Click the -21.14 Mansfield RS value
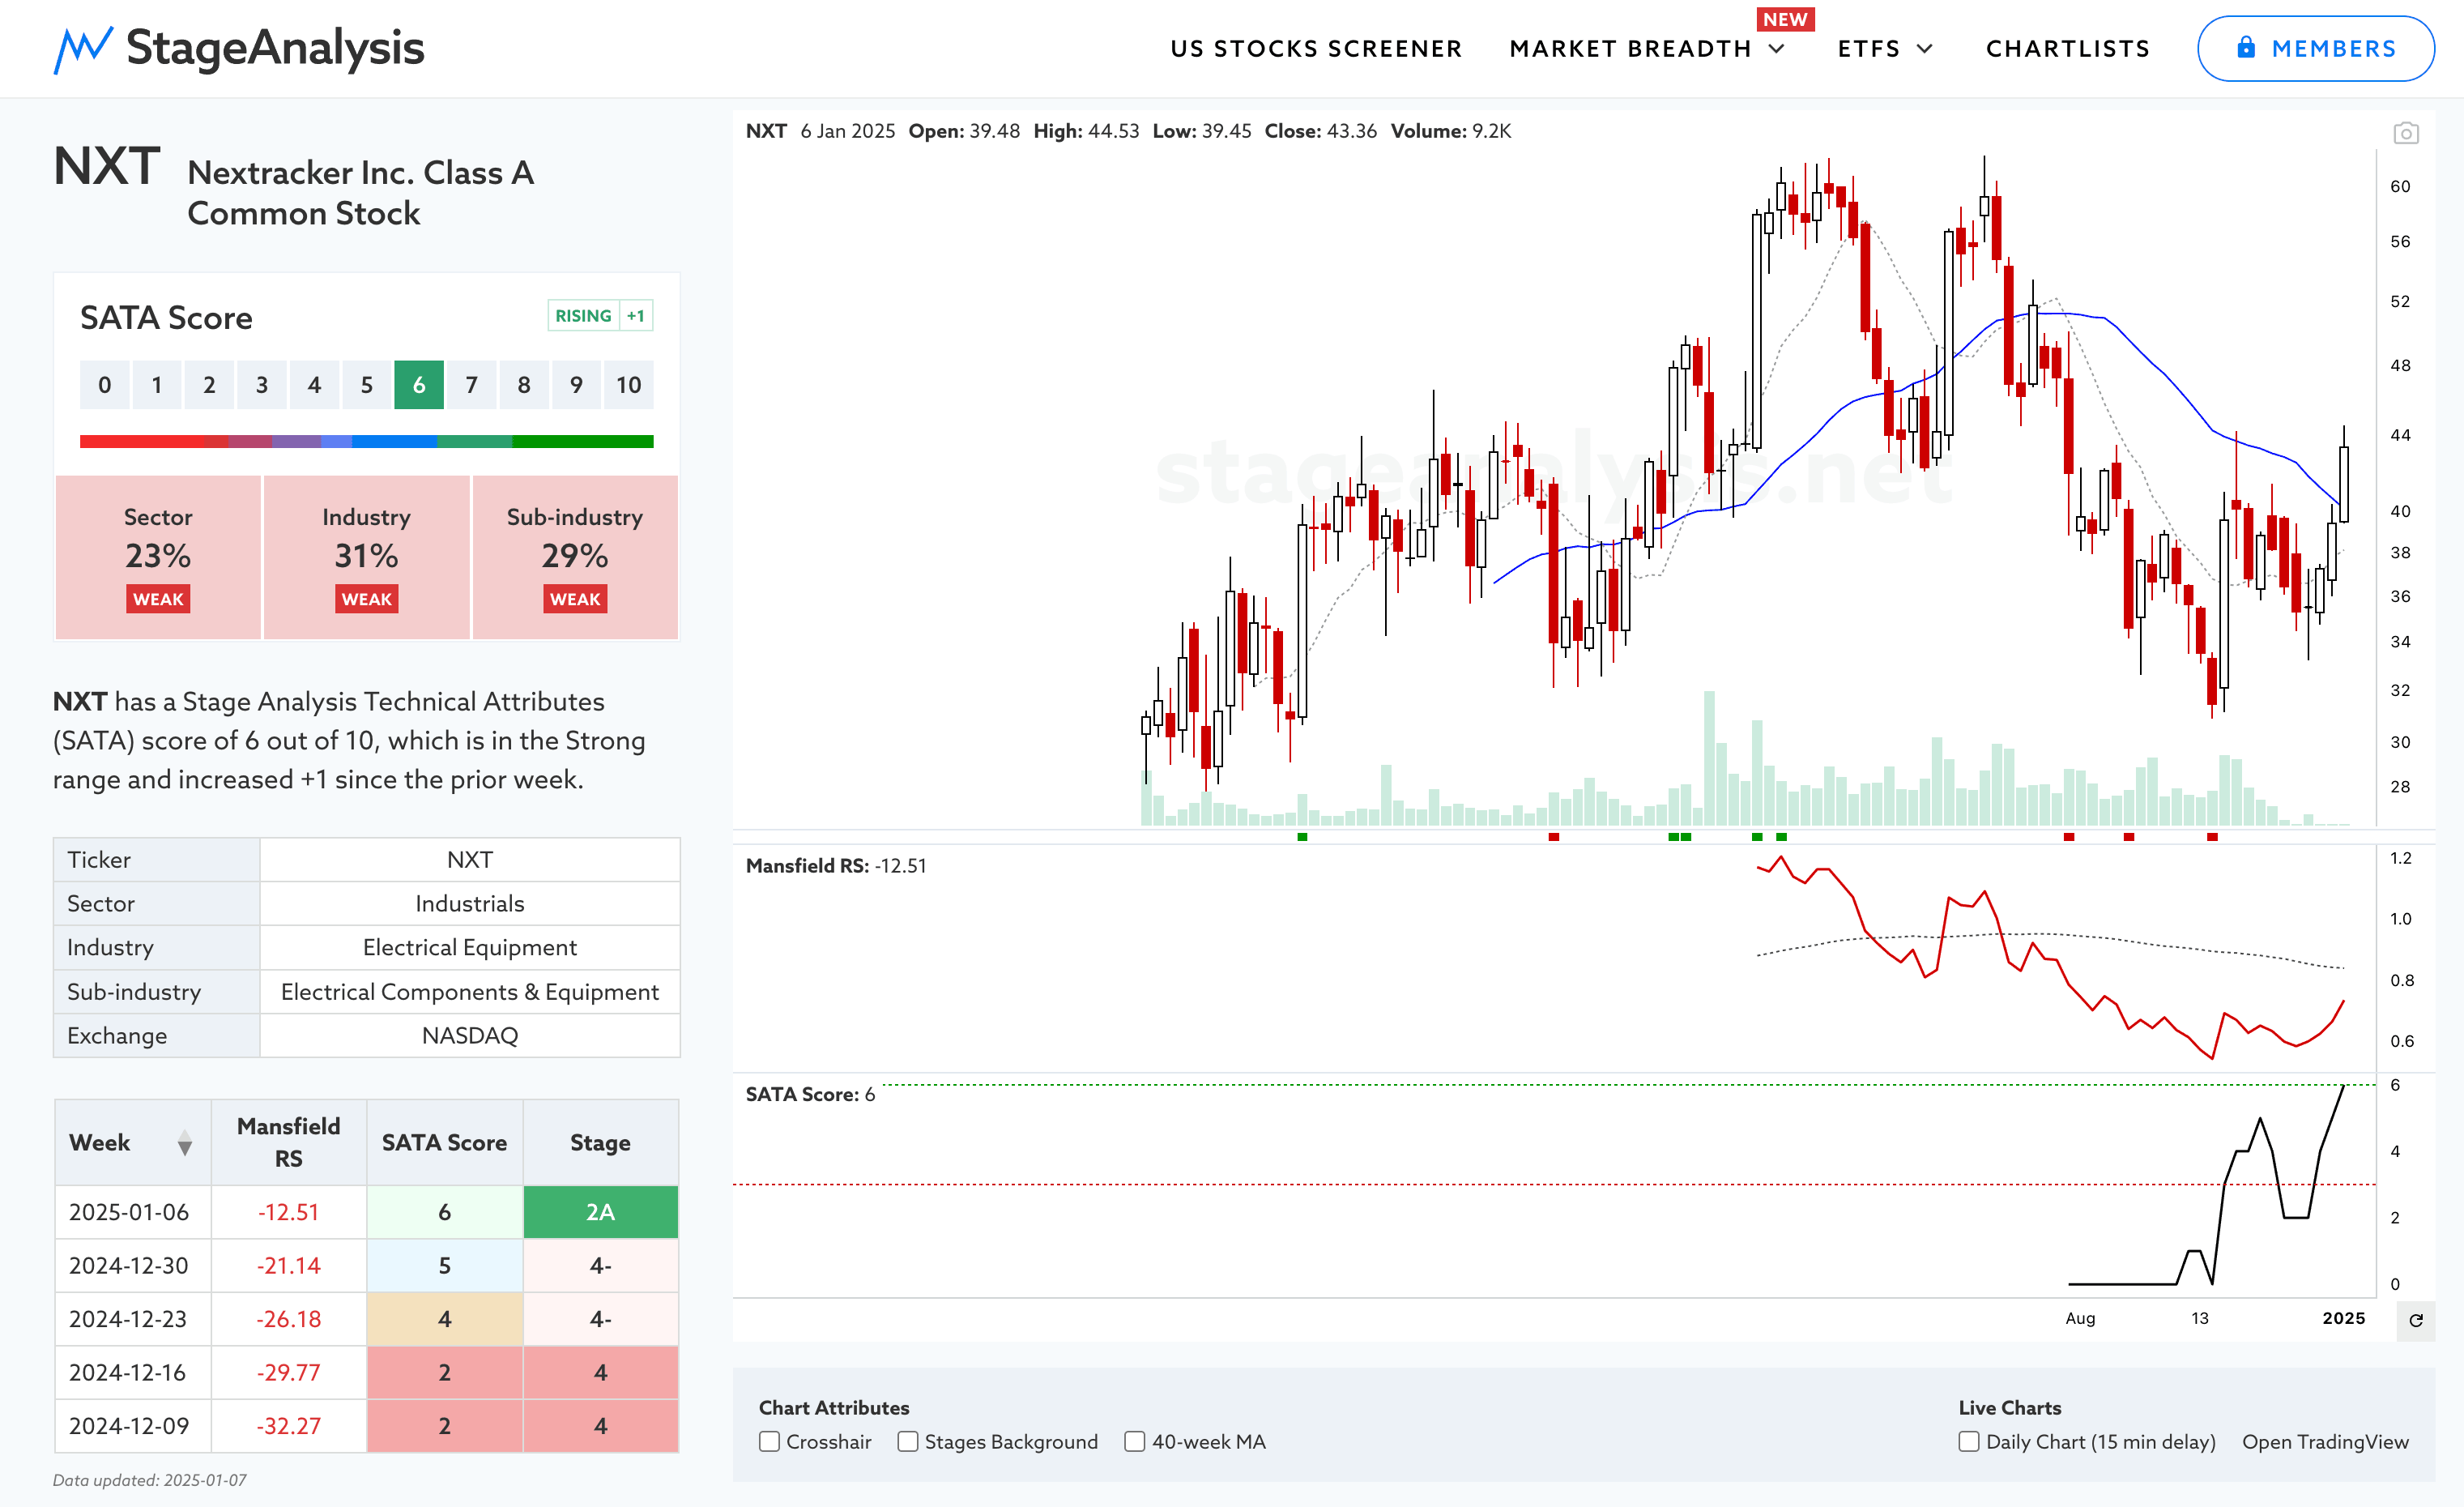This screenshot has width=2464, height=1507. [289, 1265]
